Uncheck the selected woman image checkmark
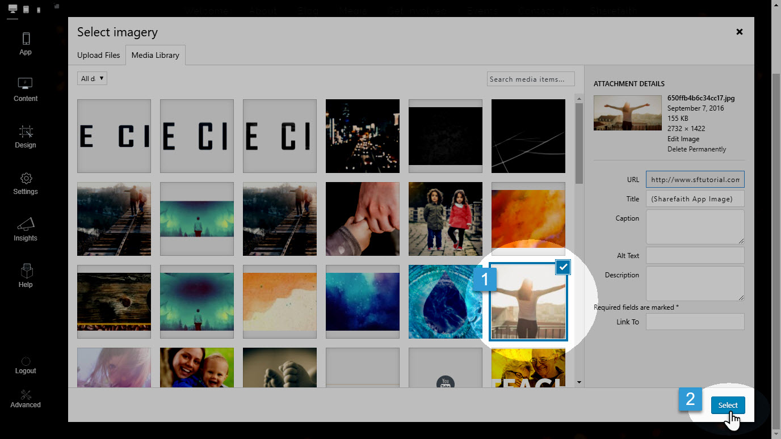Viewport: 781px width, 439px height. click(563, 267)
